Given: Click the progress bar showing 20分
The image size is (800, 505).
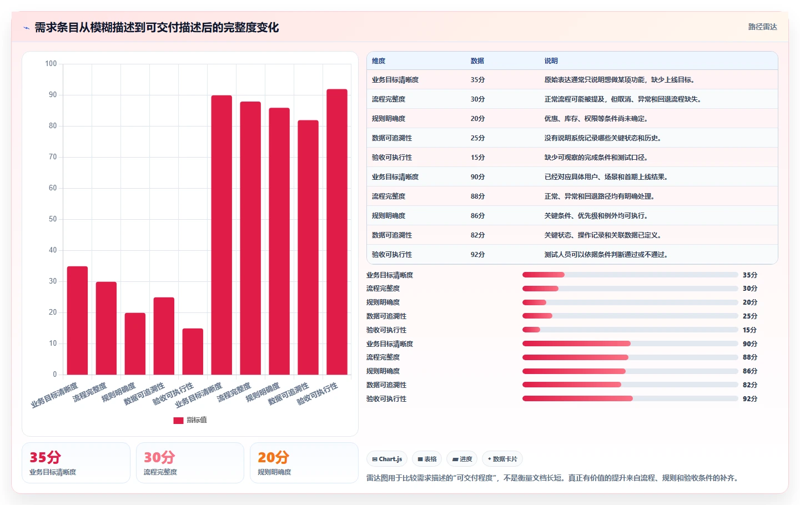Looking at the screenshot, I should 630,302.
